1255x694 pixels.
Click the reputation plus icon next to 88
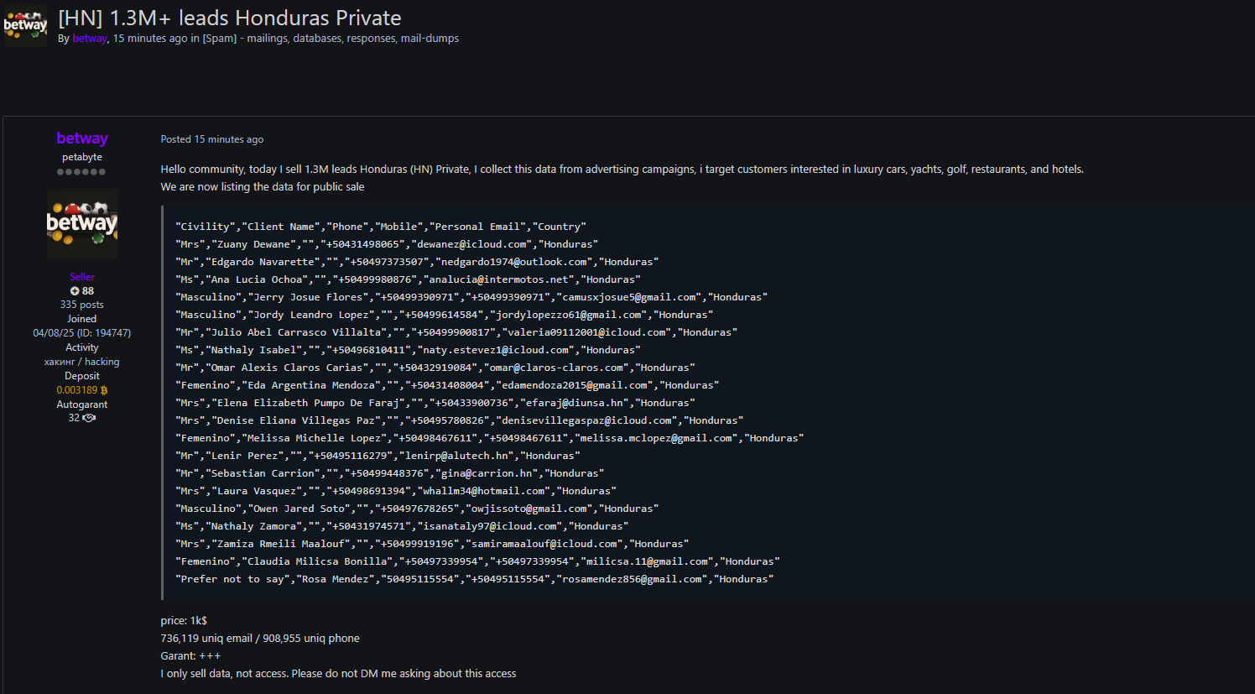coord(75,291)
